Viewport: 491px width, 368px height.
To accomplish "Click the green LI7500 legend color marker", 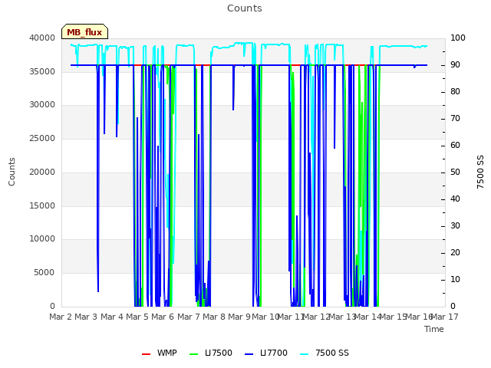I will 194,354.
